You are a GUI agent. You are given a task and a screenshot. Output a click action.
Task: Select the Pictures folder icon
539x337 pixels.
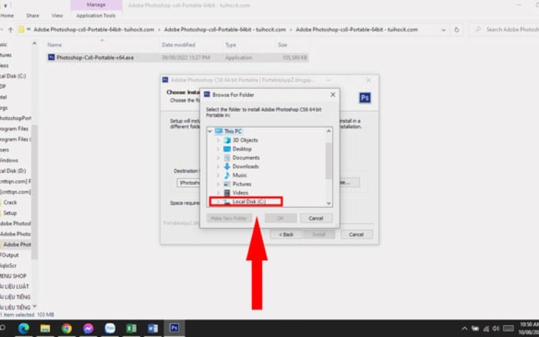(x=227, y=184)
